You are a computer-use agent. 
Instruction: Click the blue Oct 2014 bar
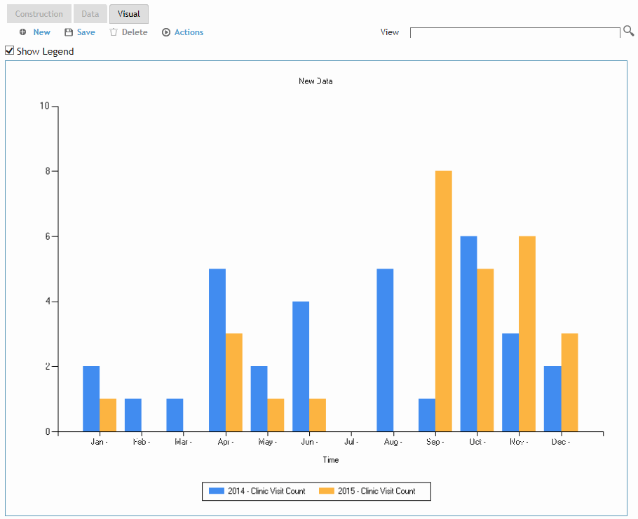(x=469, y=334)
